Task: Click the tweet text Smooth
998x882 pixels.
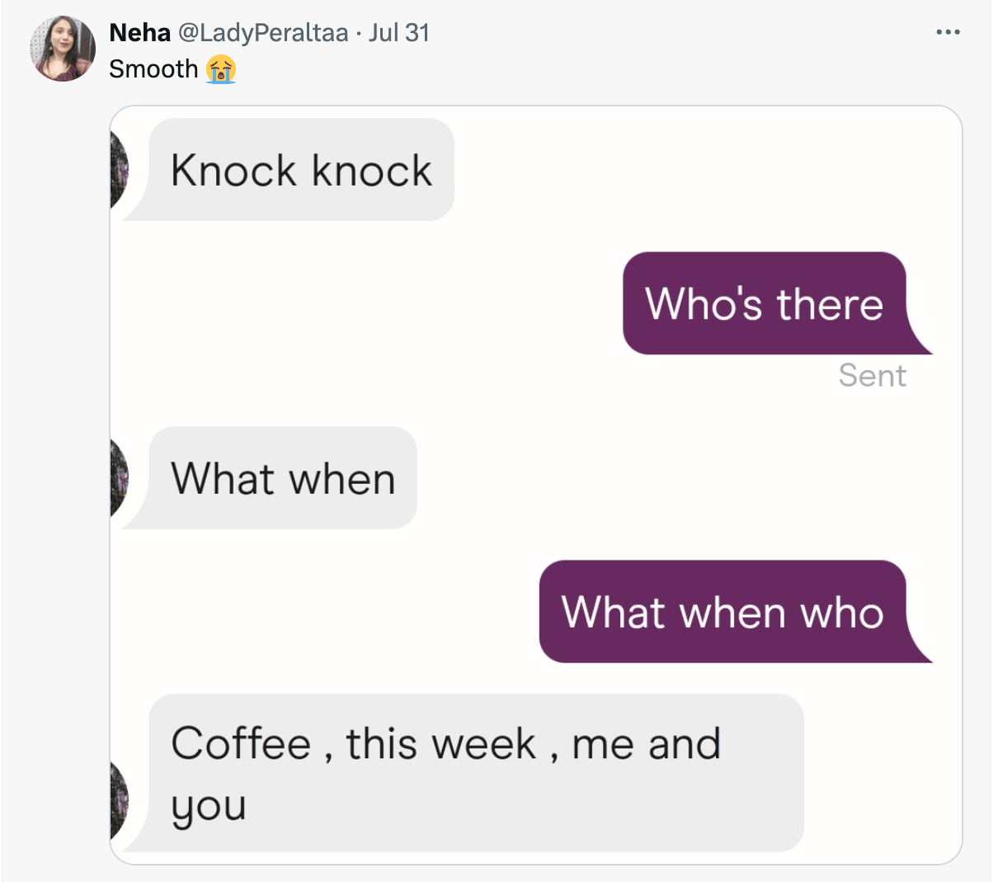Action: point(153,69)
